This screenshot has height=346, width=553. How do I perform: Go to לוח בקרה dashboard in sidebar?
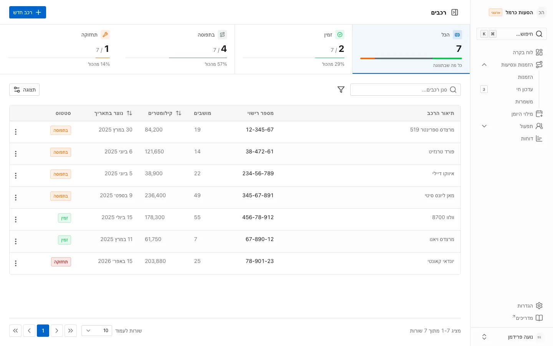[512, 52]
